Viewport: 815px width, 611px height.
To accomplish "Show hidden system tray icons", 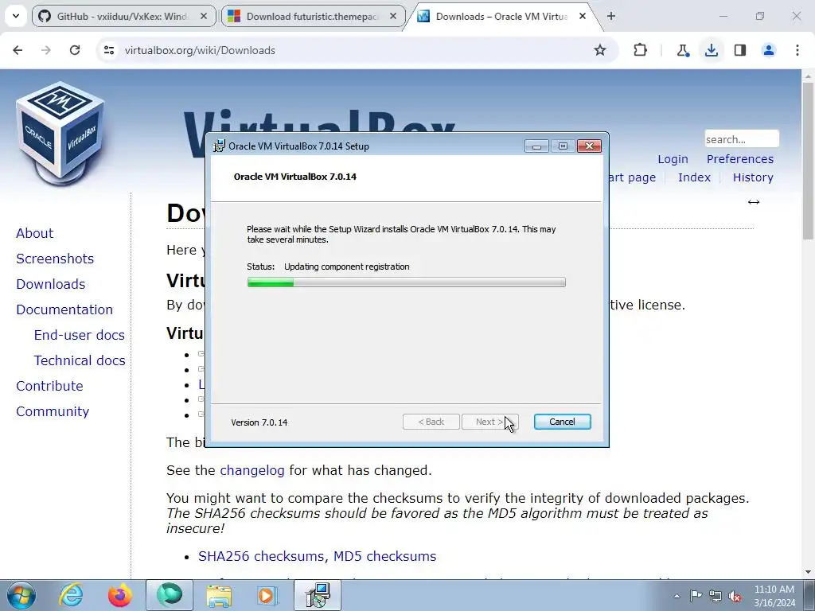I will point(677,596).
